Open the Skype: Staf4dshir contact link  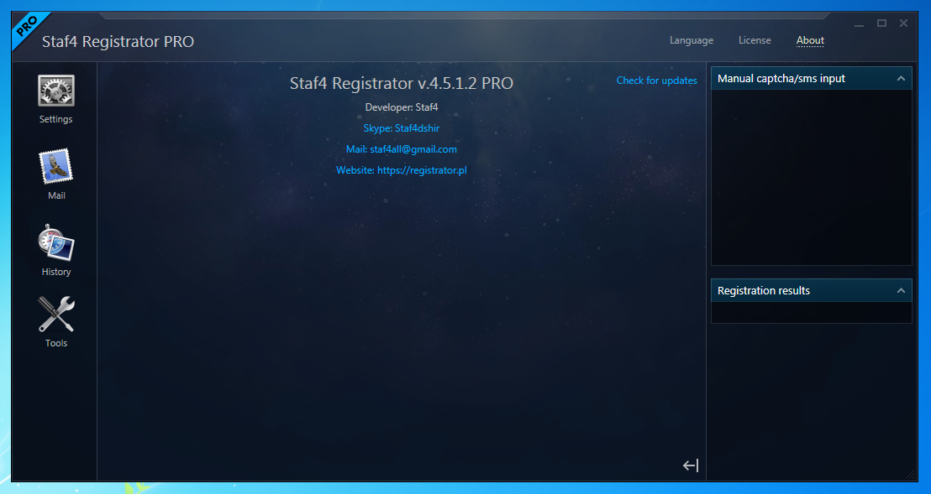pos(402,128)
